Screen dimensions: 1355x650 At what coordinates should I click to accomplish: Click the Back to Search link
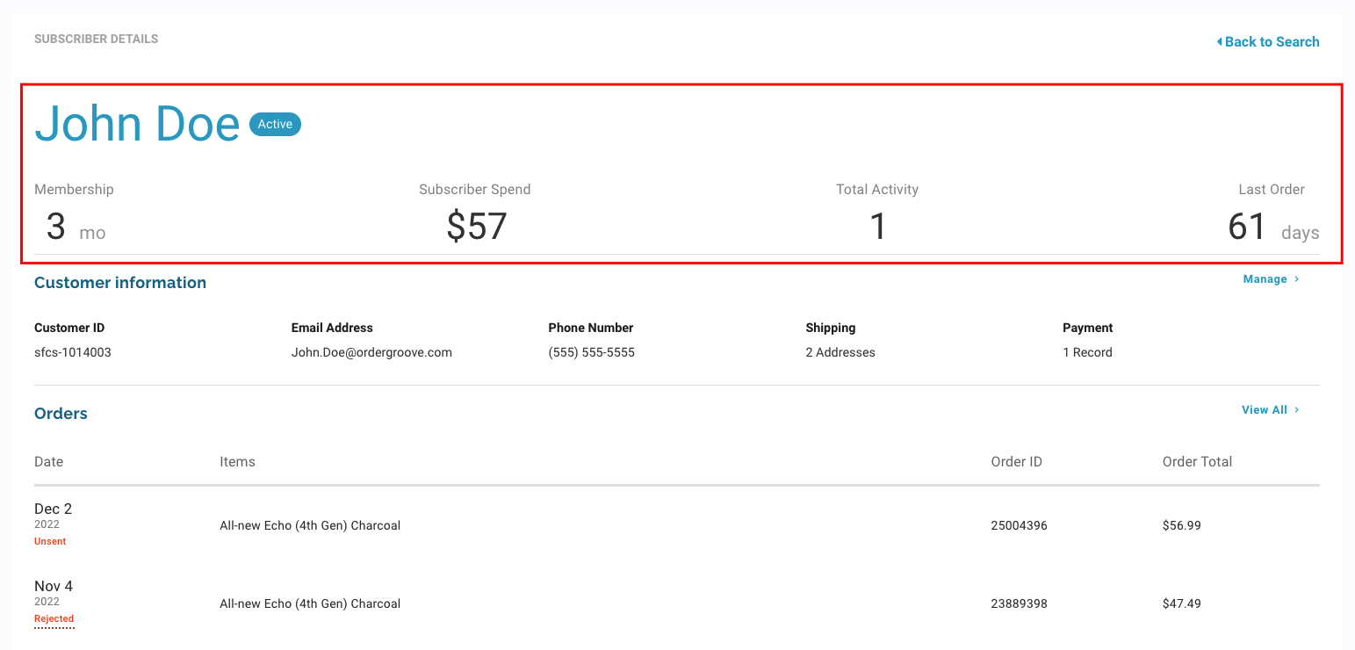tap(1268, 41)
